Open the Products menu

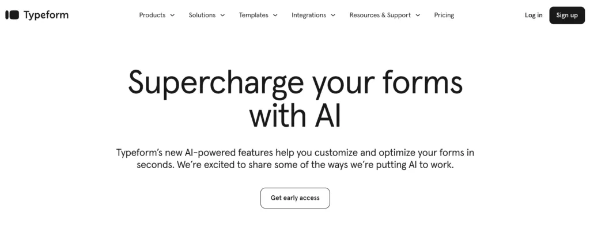[152, 15]
